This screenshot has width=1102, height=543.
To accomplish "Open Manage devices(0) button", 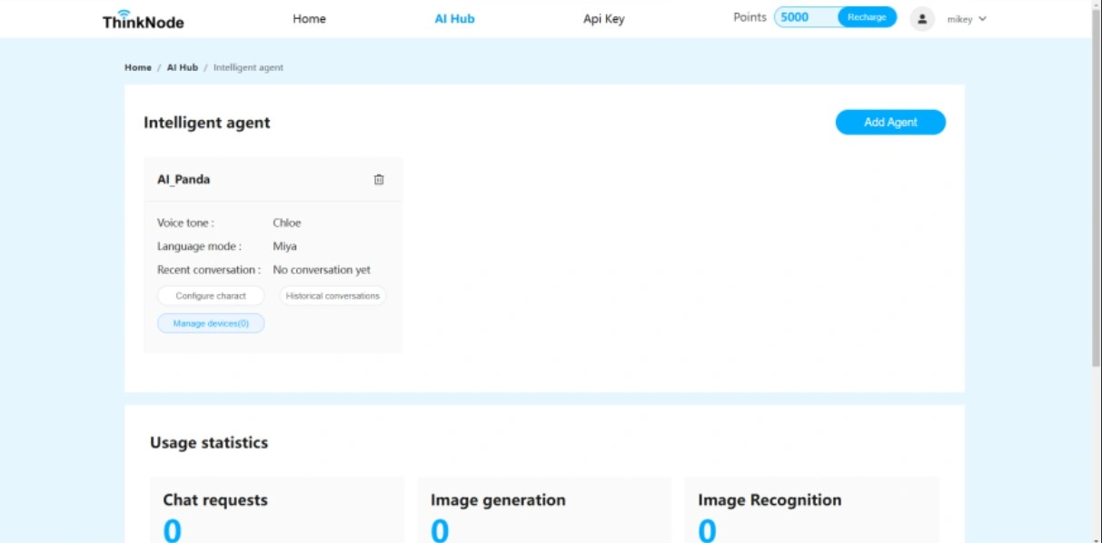I will 211,323.
